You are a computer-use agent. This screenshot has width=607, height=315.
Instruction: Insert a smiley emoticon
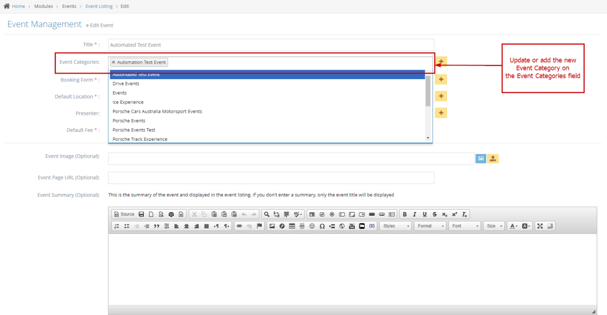tap(312, 226)
